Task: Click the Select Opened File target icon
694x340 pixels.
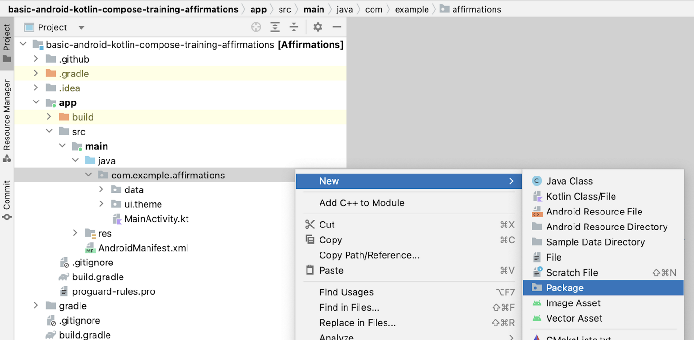Action: tap(256, 27)
